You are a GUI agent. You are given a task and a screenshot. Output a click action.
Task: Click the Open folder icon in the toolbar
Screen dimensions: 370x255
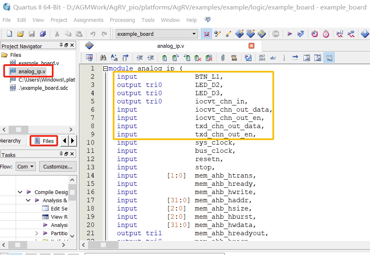(21, 34)
